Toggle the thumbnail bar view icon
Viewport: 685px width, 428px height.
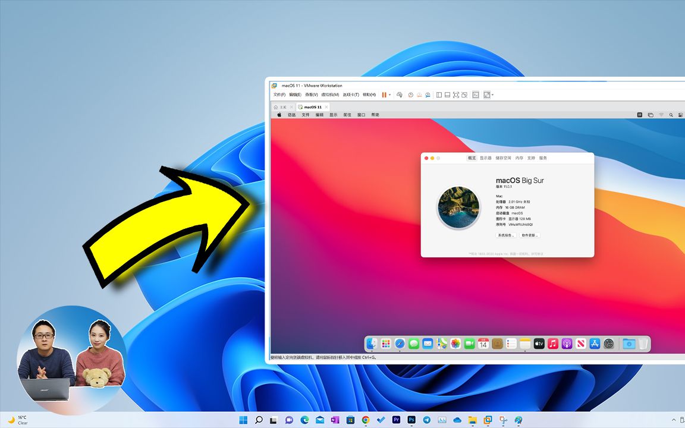[447, 95]
